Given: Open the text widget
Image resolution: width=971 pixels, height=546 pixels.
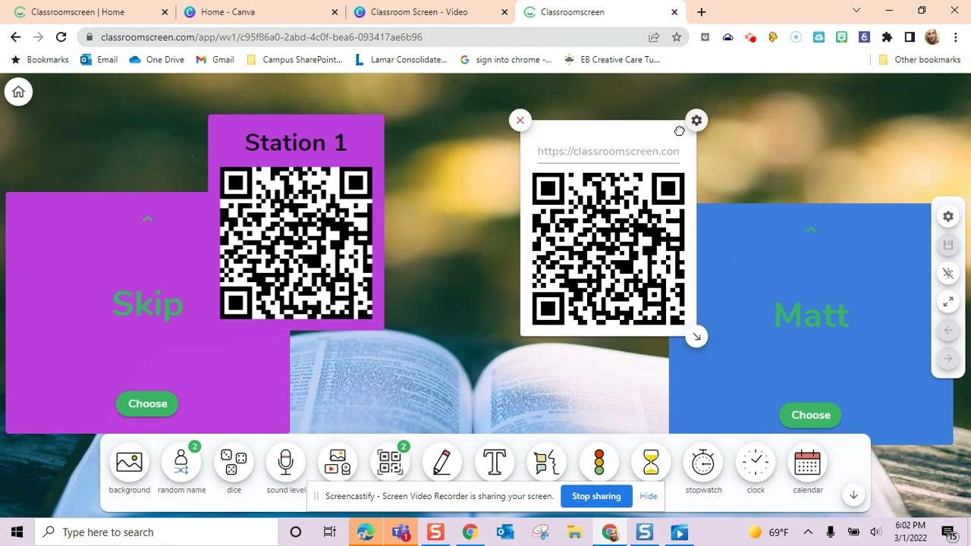Looking at the screenshot, I should (495, 463).
